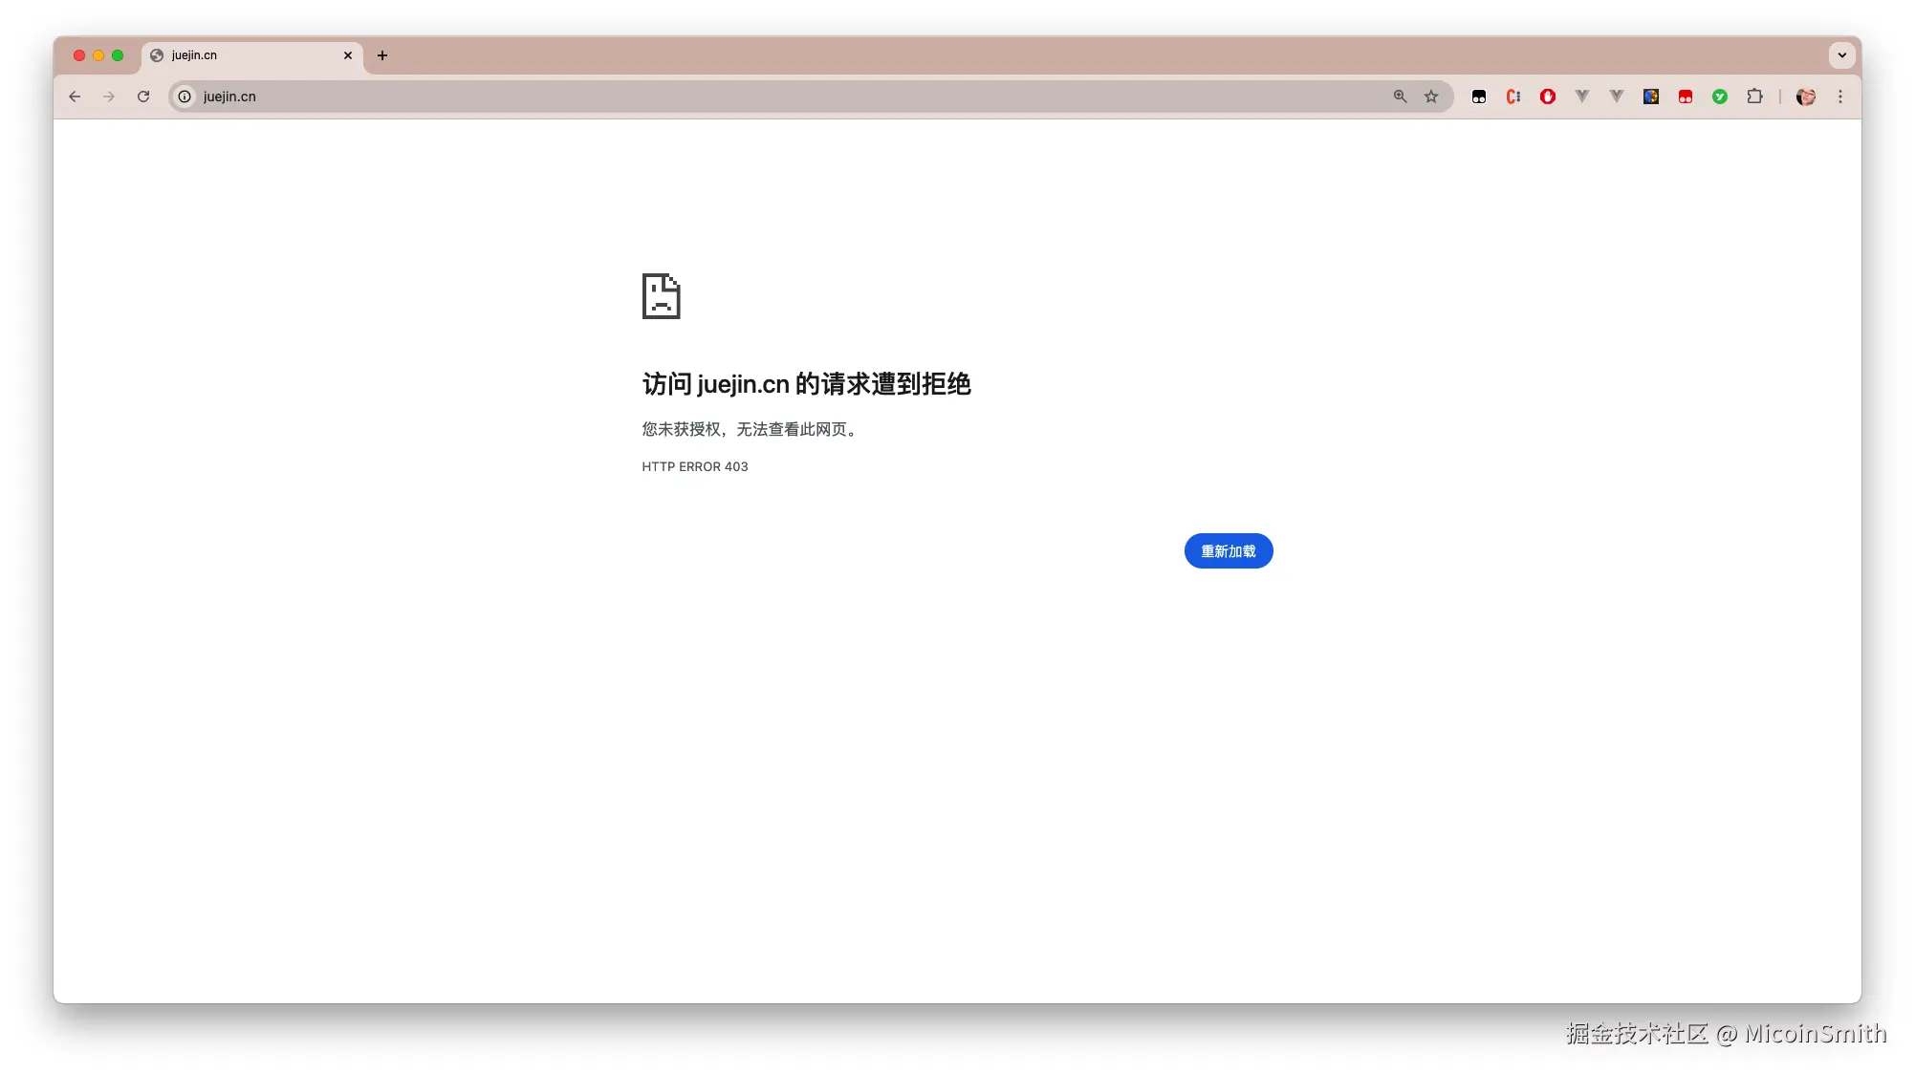Bookmark this page with the star icon
Screen dimensions: 1915x1074
coord(1431,97)
